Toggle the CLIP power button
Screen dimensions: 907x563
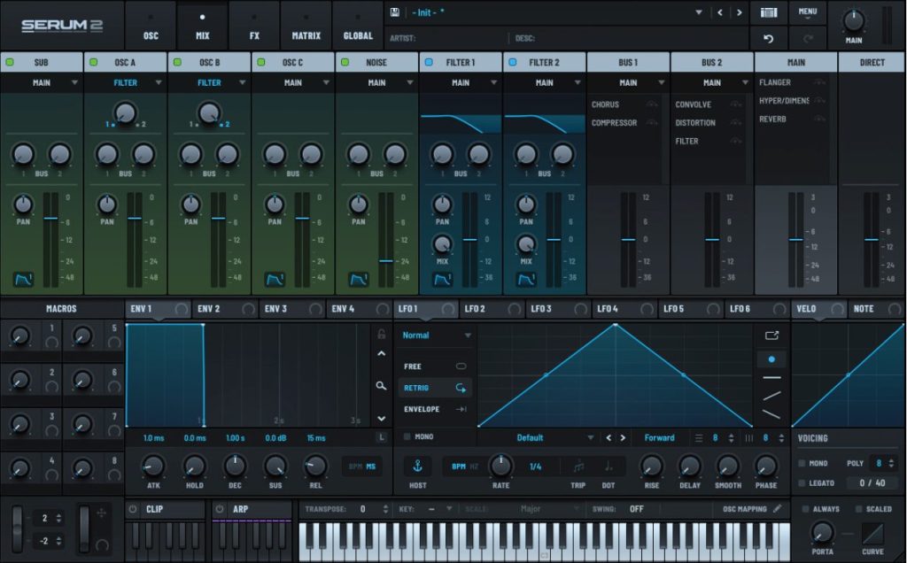click(x=133, y=509)
